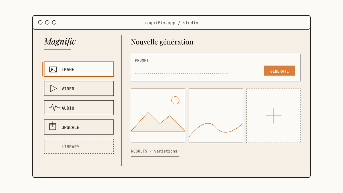
Task: Focus the prompt dashed input line
Action: point(182,73)
